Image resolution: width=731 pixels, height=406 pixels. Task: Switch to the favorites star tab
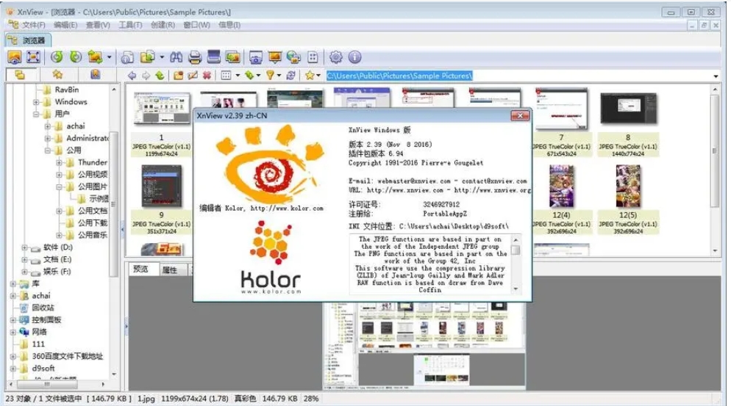[57, 74]
